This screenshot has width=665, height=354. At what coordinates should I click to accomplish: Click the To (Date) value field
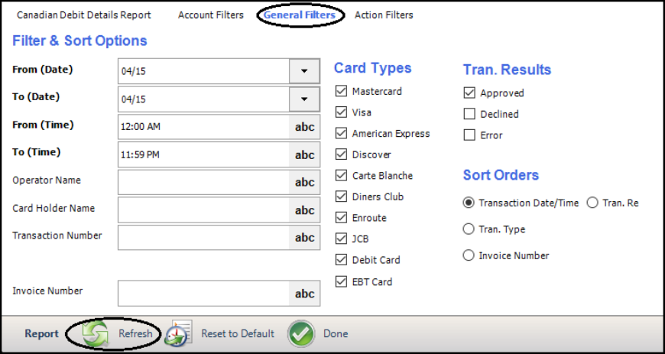[x=204, y=99]
